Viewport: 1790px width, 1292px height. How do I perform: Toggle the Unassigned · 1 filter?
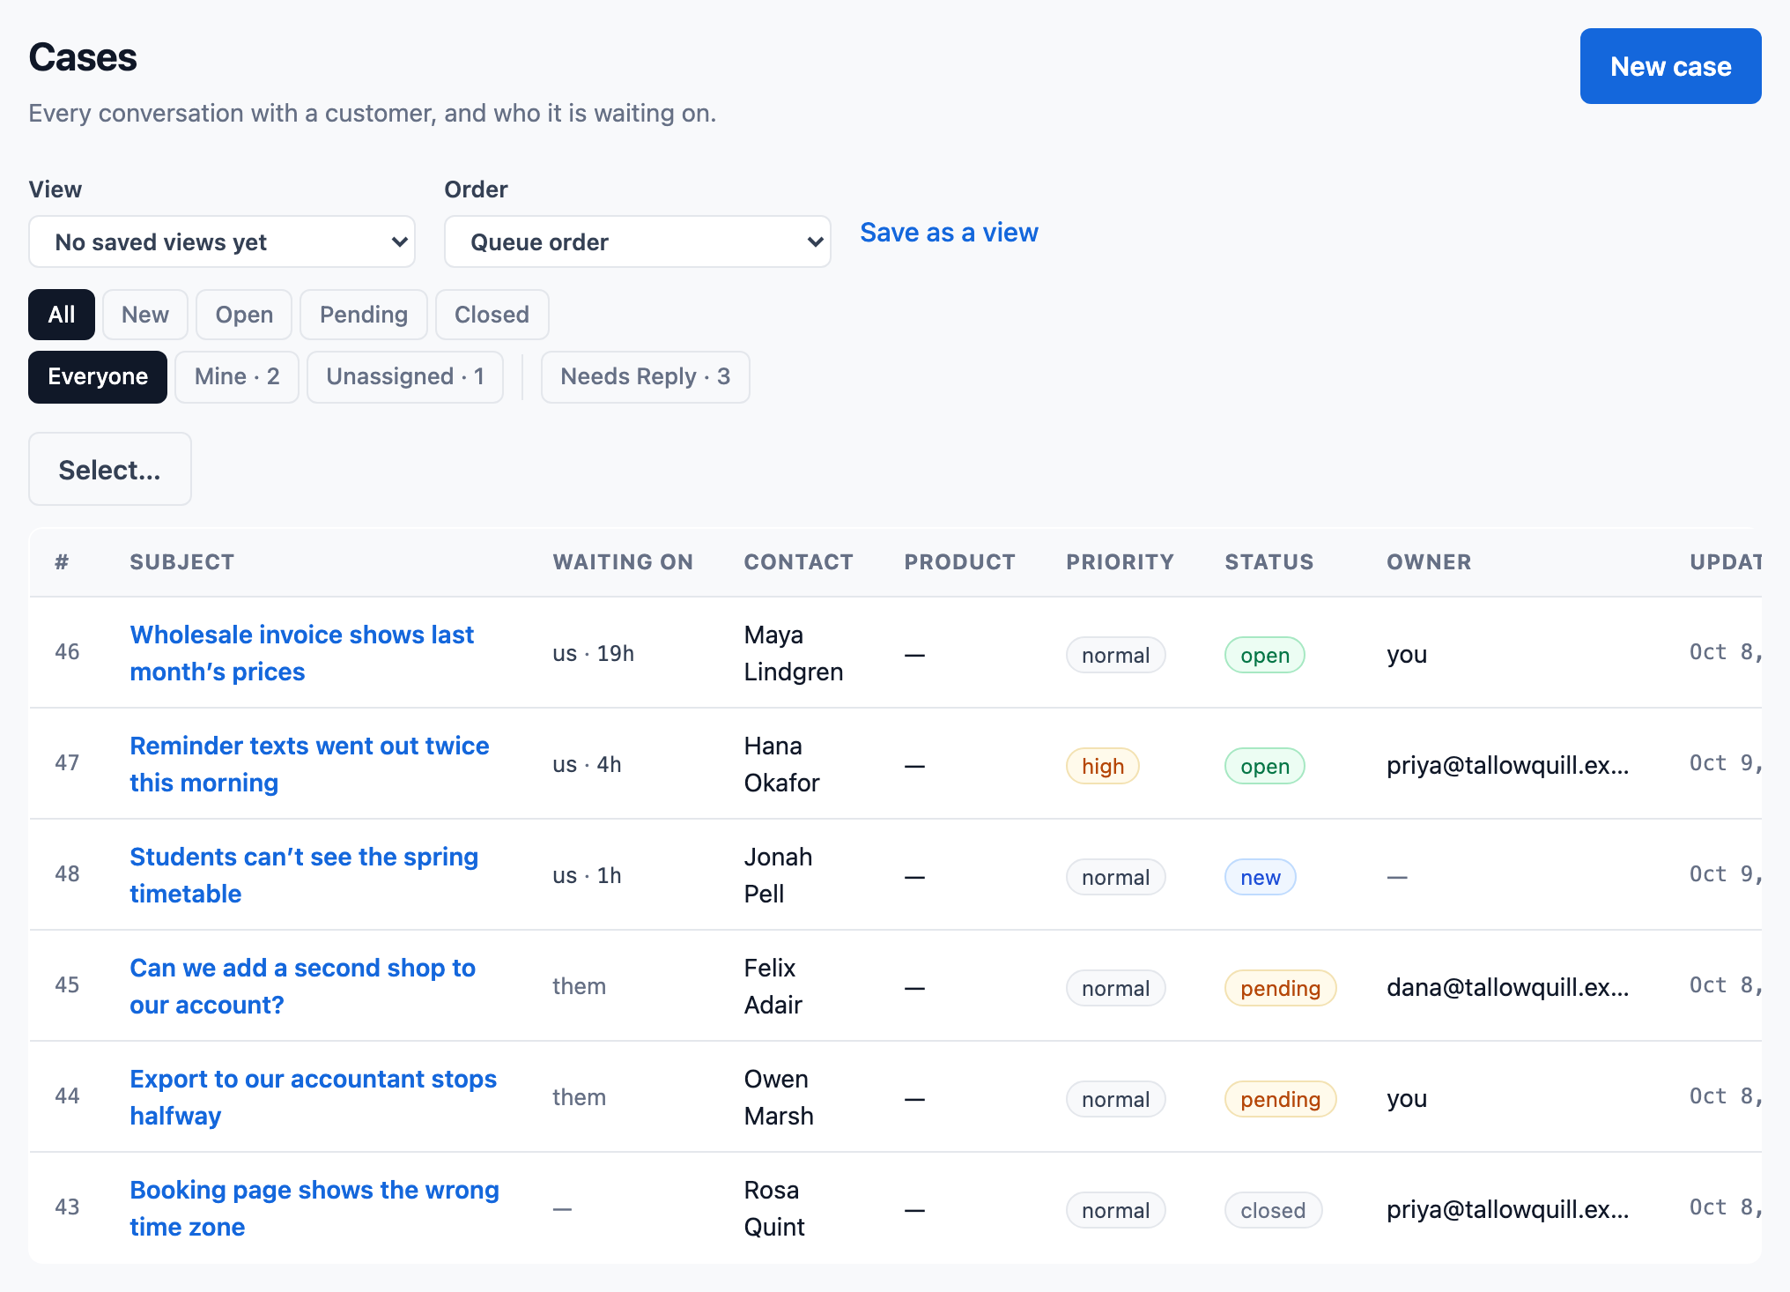(x=405, y=377)
